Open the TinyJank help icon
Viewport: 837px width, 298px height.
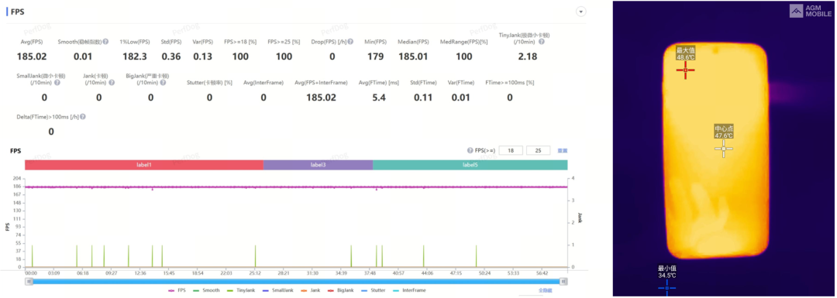[541, 42]
